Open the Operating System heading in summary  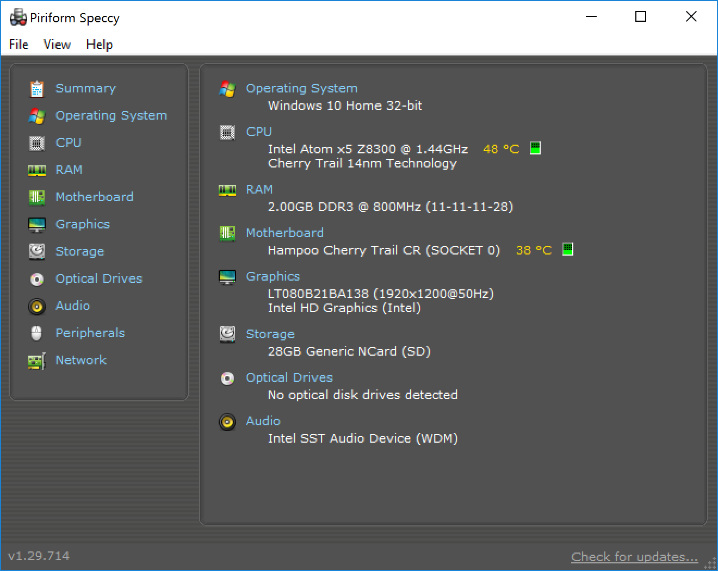click(x=301, y=88)
